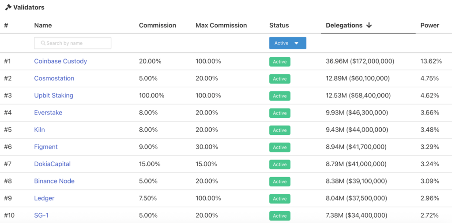Click the 3.24% power value
452x223 pixels.
tap(430, 164)
